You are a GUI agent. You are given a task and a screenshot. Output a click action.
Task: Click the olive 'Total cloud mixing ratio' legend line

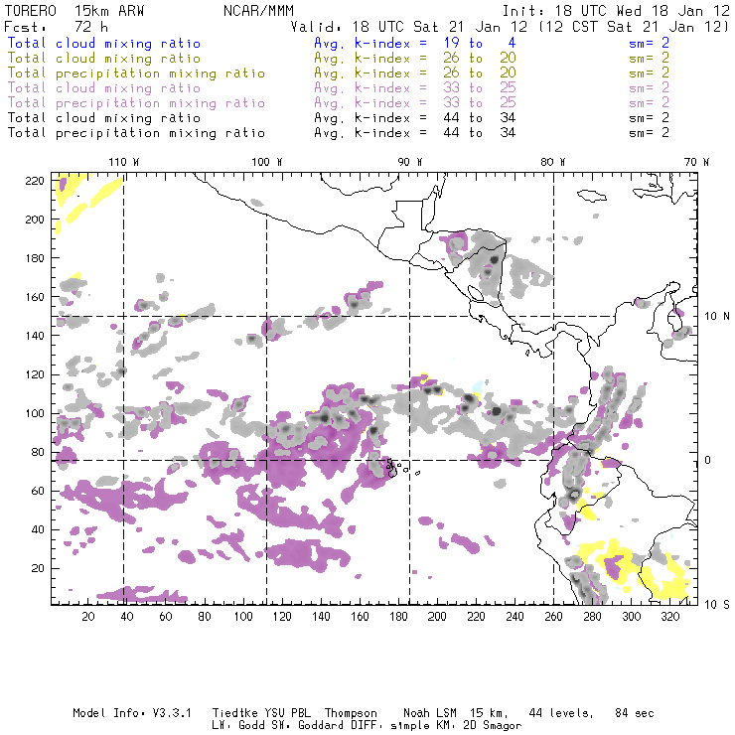pyautogui.click(x=104, y=59)
